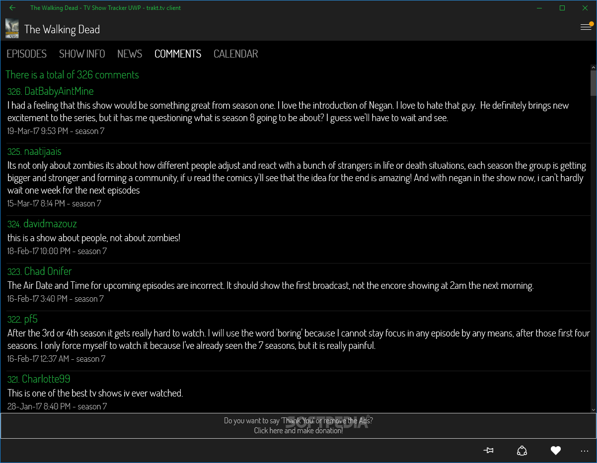Switch to the EPISODES tab

27,54
